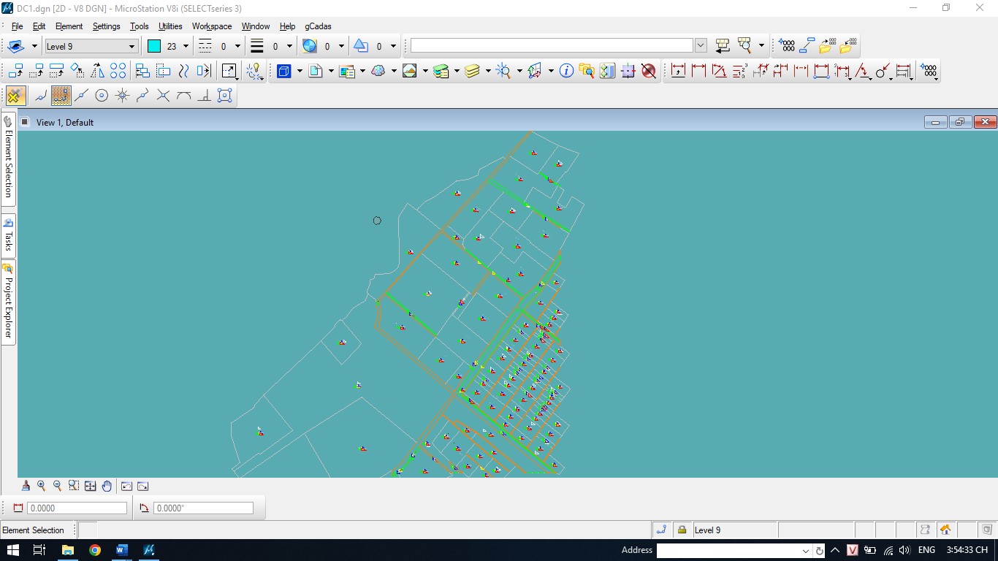Viewport: 998px width, 561px height.
Task: Click the Update View paintbrush icon
Action: (26, 486)
